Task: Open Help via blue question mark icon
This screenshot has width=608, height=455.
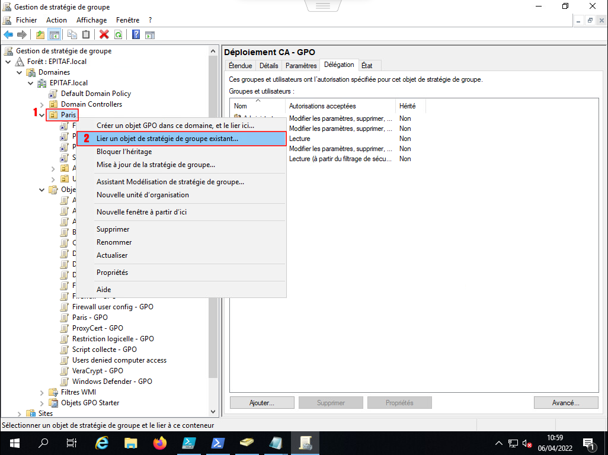Action: (136, 35)
